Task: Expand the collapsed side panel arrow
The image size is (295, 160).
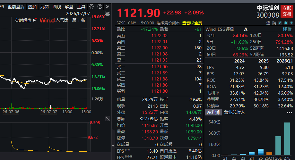Action: pyautogui.click(x=113, y=146)
